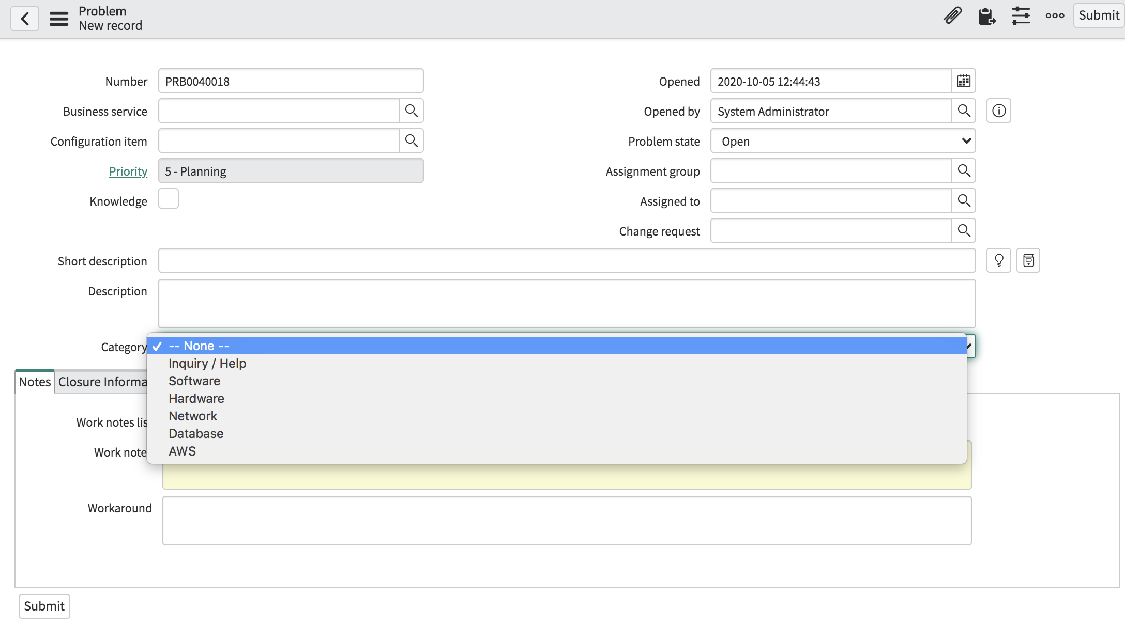Expand the Problem state dropdown
This screenshot has width=1125, height=626.
[843, 141]
